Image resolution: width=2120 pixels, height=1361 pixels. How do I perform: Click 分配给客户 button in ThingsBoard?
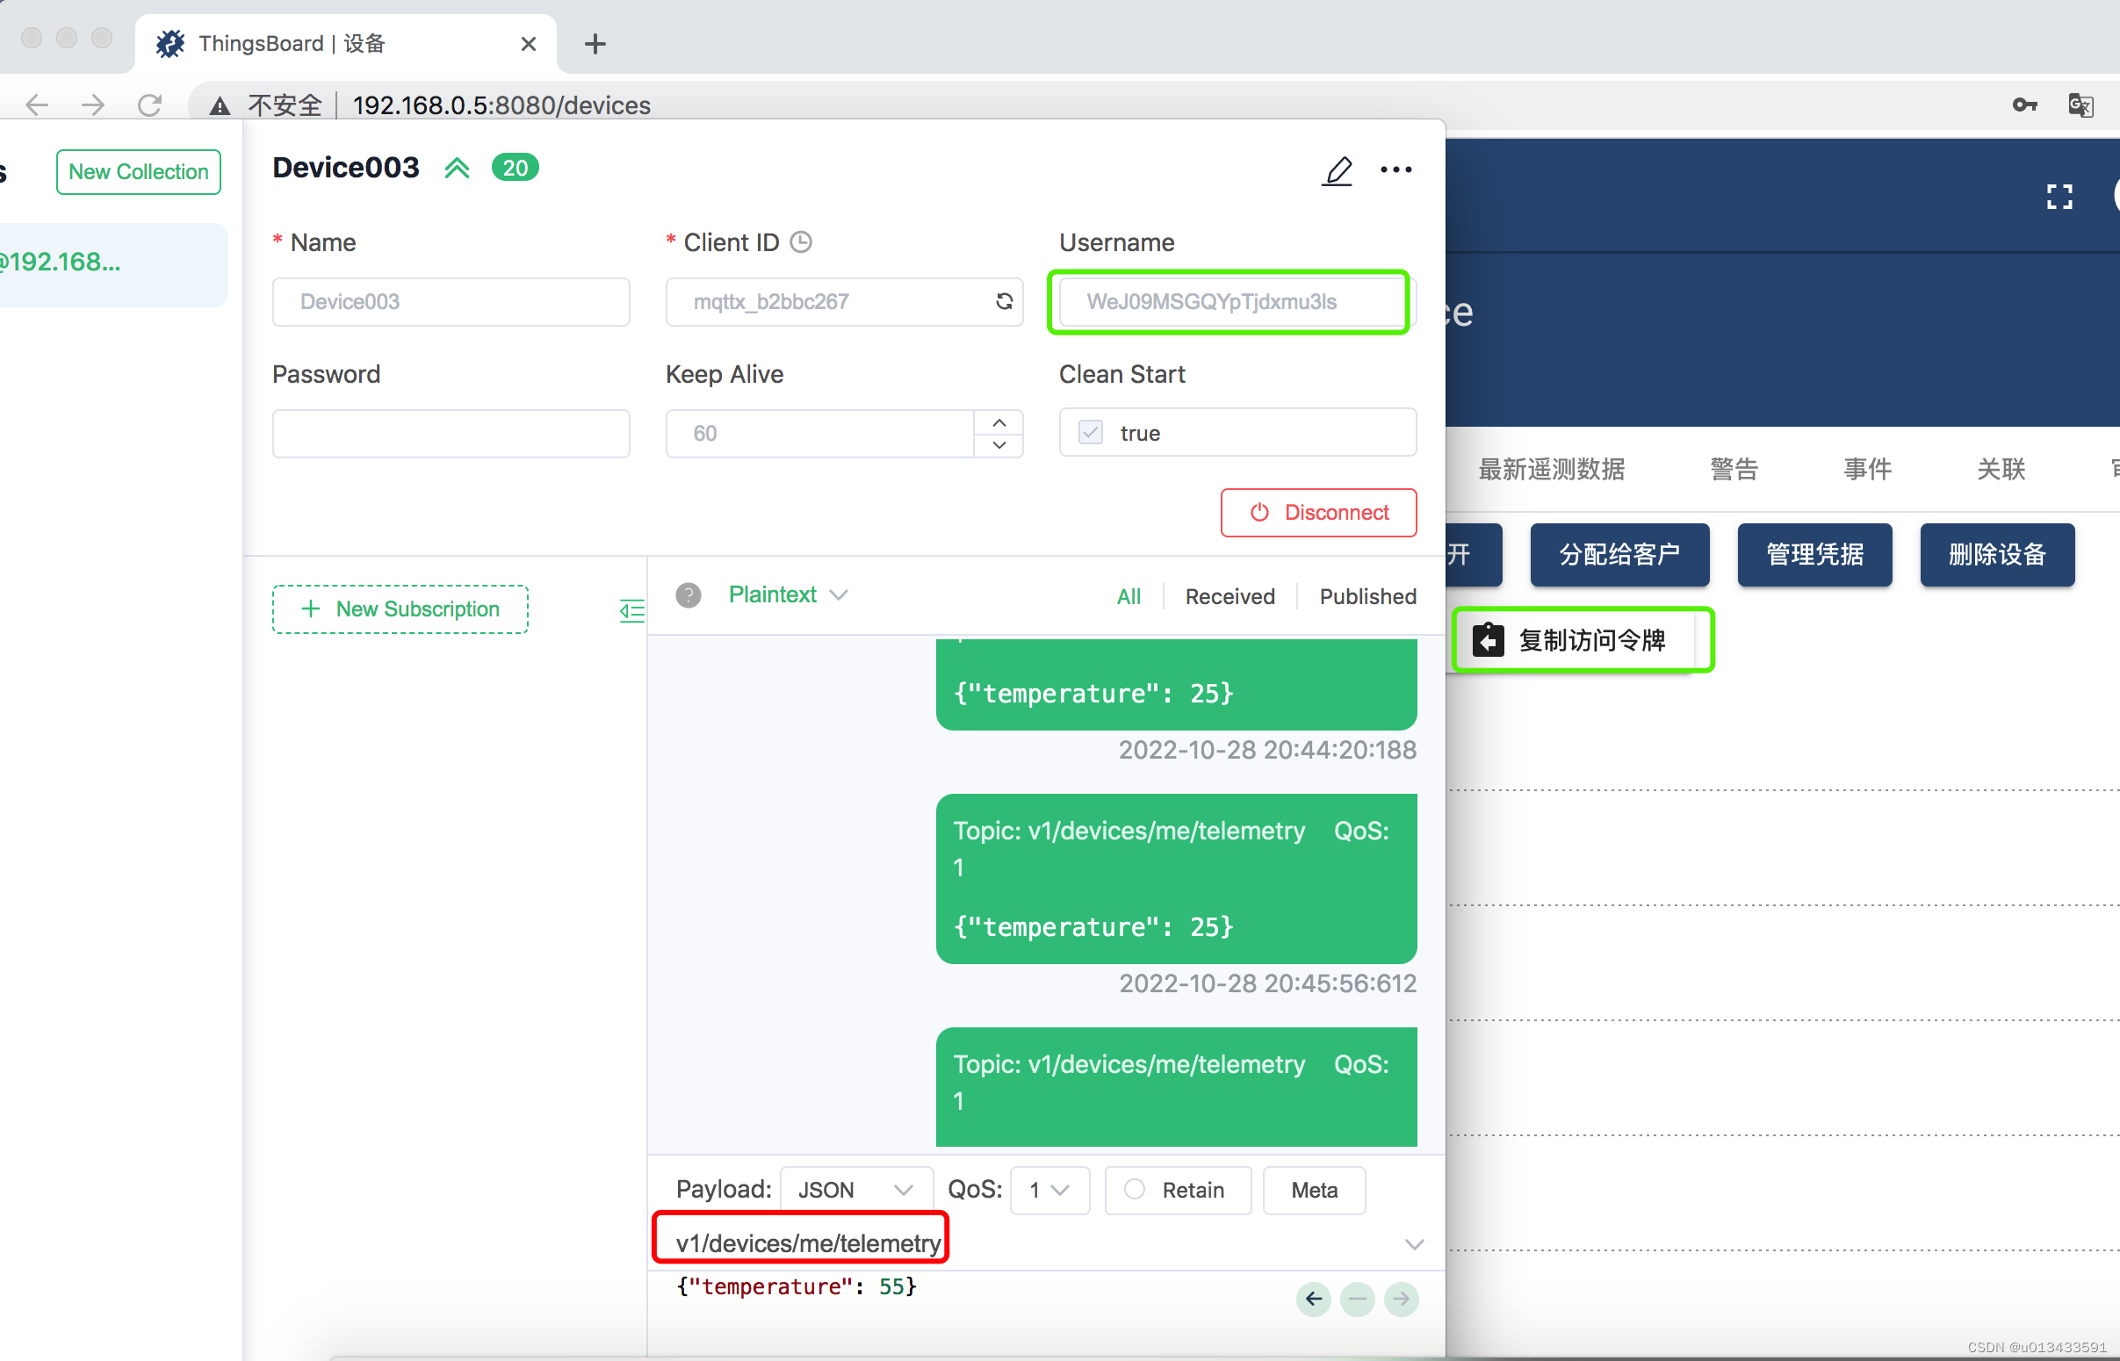1619,555
